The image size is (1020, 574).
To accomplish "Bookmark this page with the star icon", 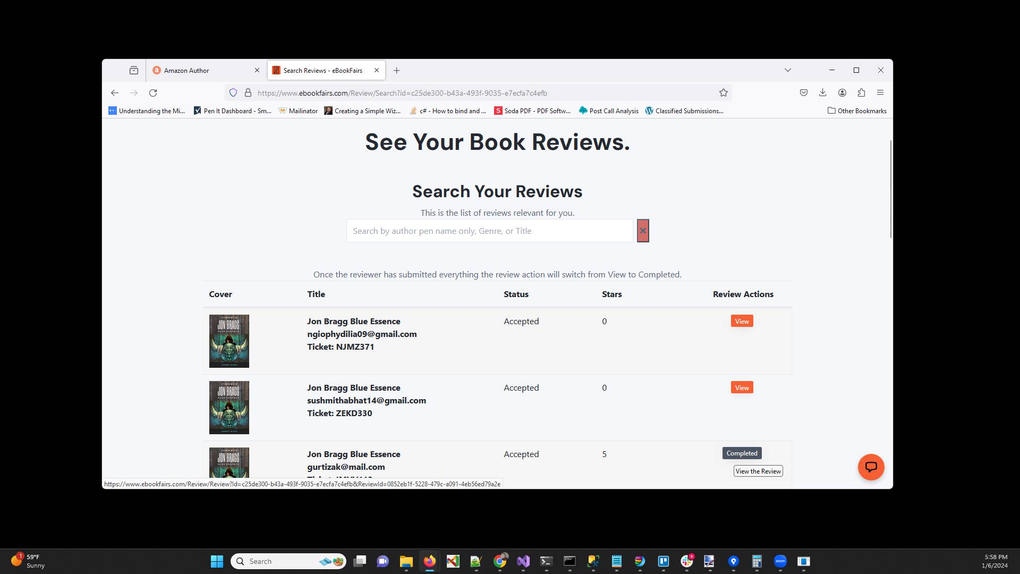I will pyautogui.click(x=723, y=92).
